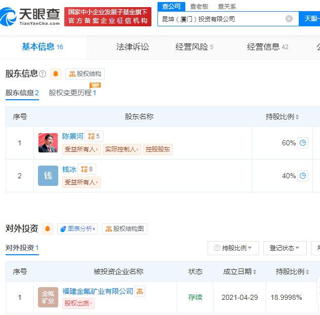Click the bell alert icon beside 对外投资

[48, 229]
